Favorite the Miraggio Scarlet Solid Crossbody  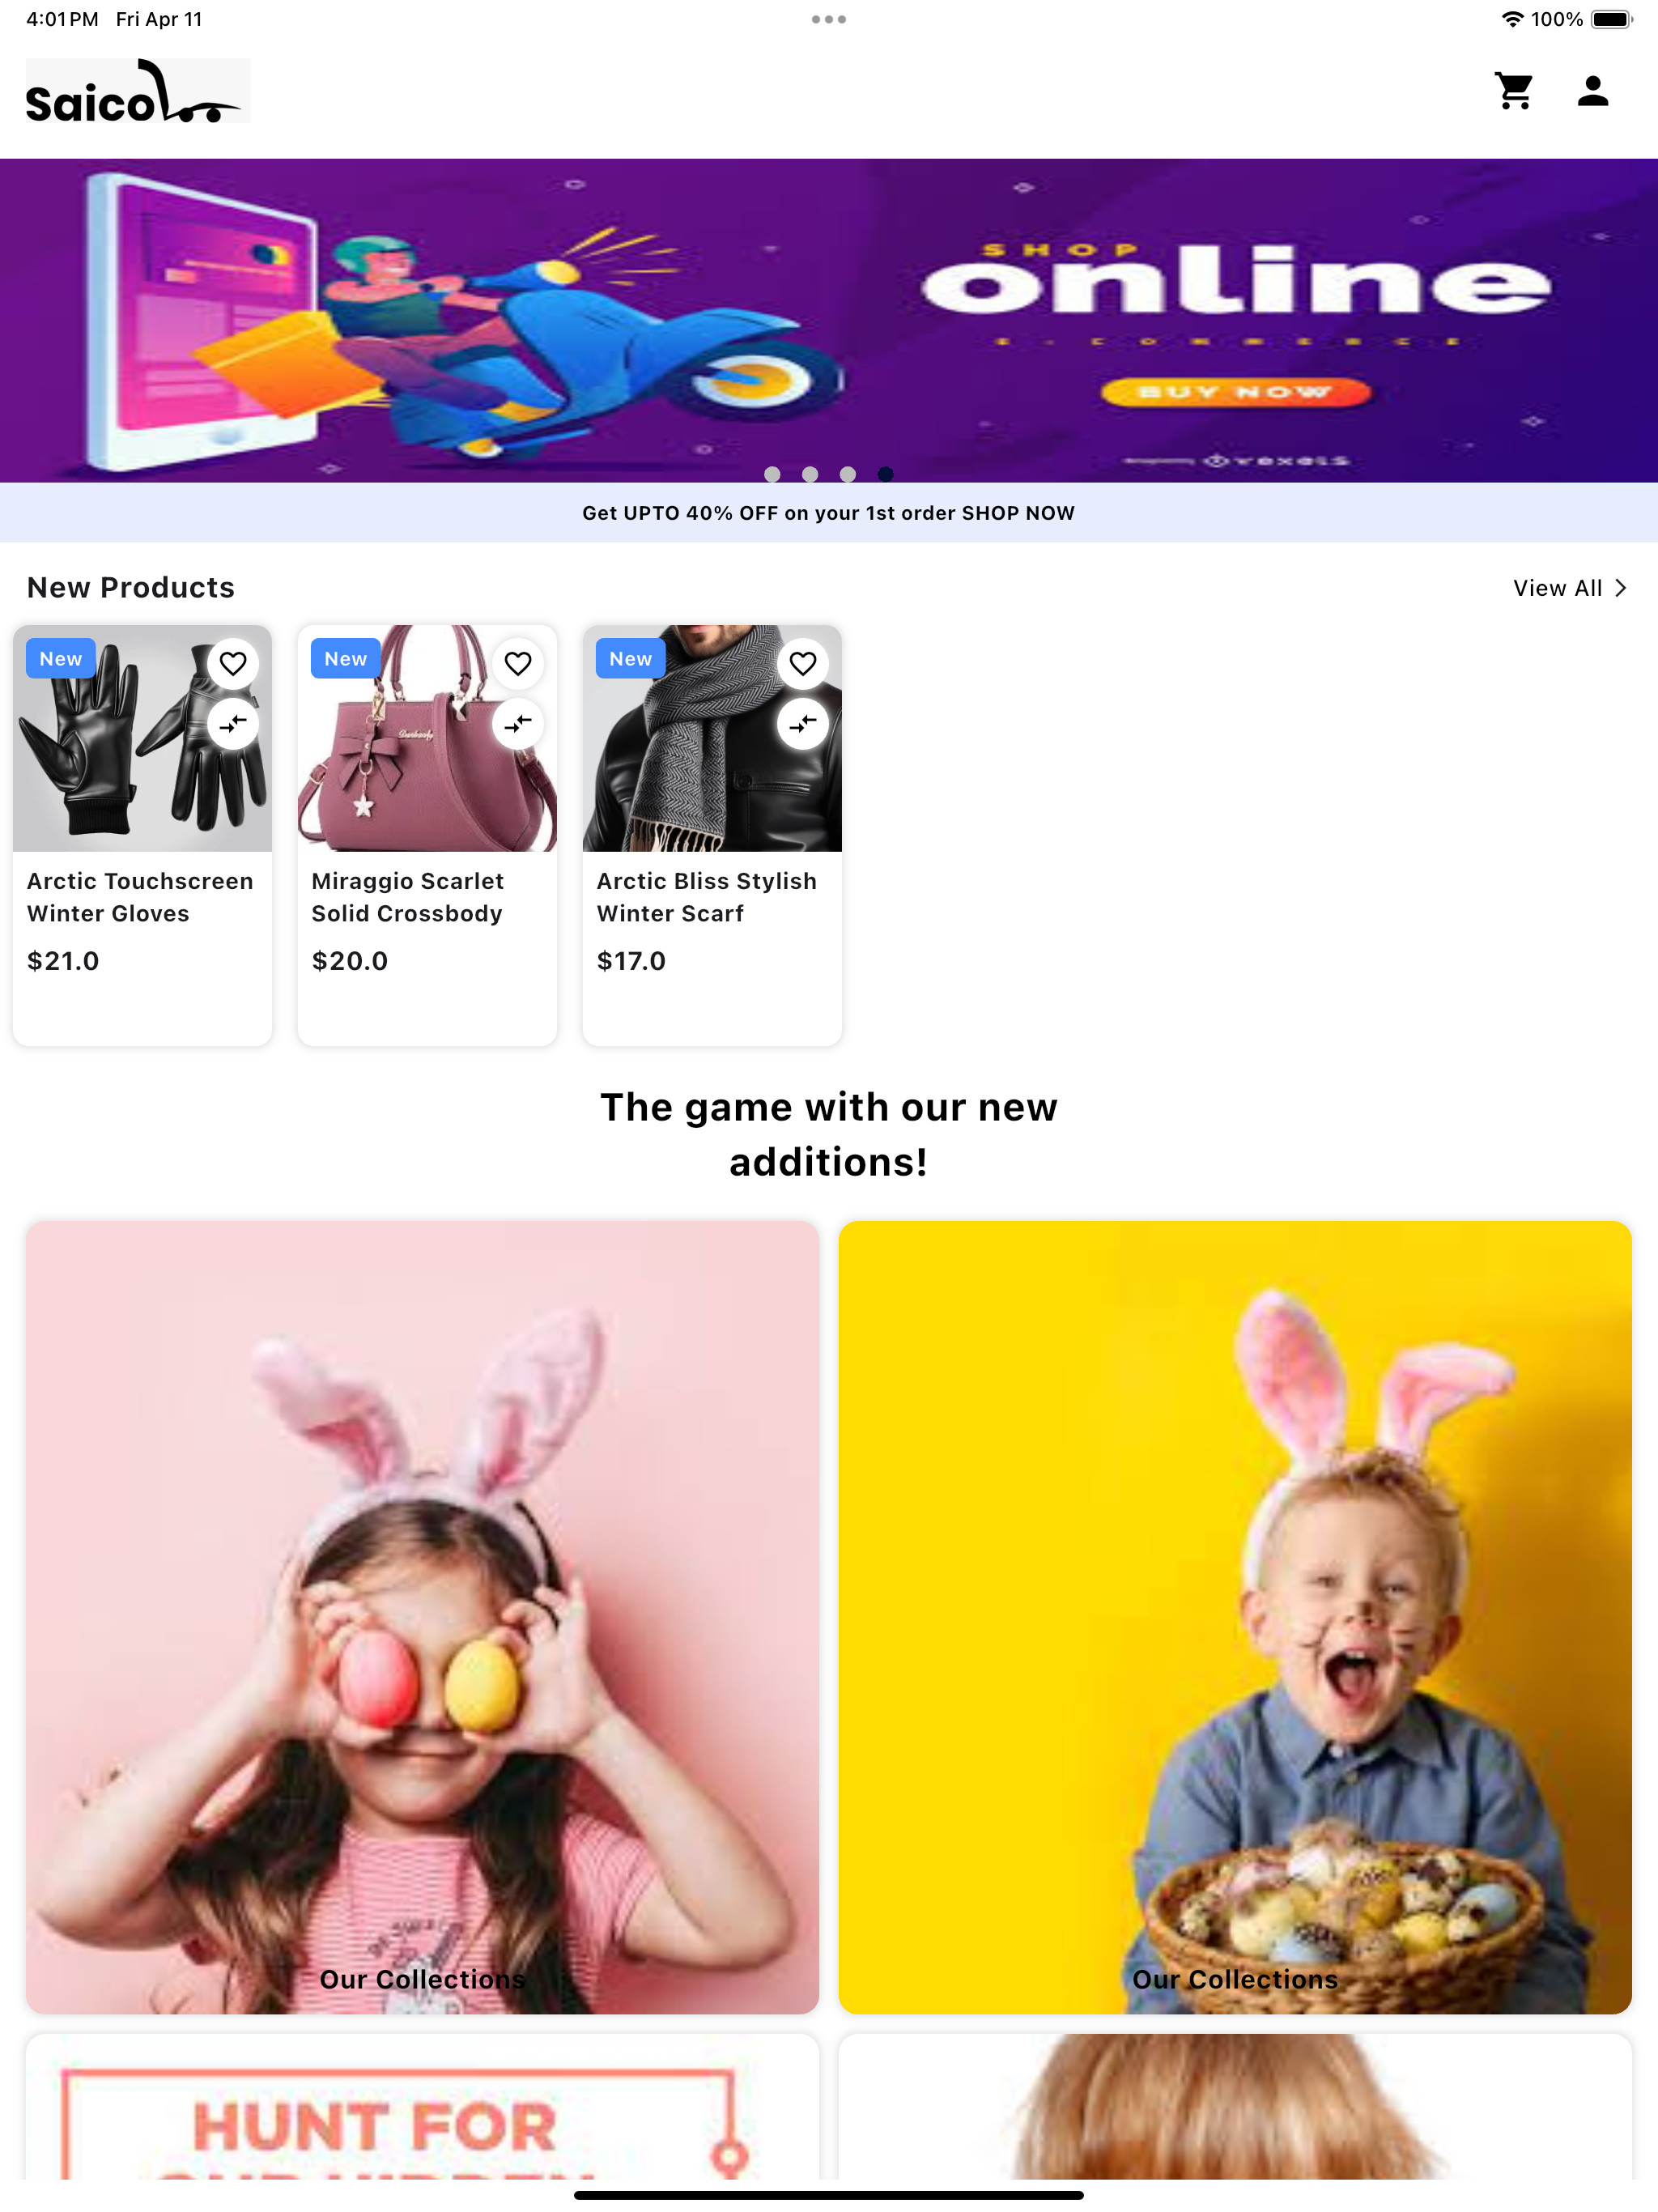pos(518,664)
